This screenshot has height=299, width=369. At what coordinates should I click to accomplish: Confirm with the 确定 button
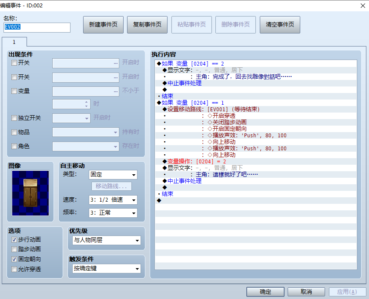pyautogui.click(x=265, y=292)
